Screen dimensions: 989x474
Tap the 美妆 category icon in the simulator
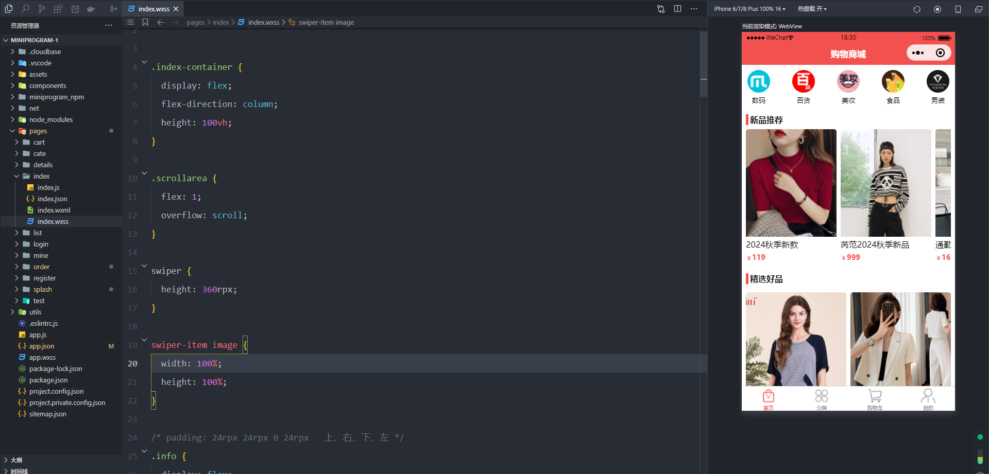[x=848, y=81]
